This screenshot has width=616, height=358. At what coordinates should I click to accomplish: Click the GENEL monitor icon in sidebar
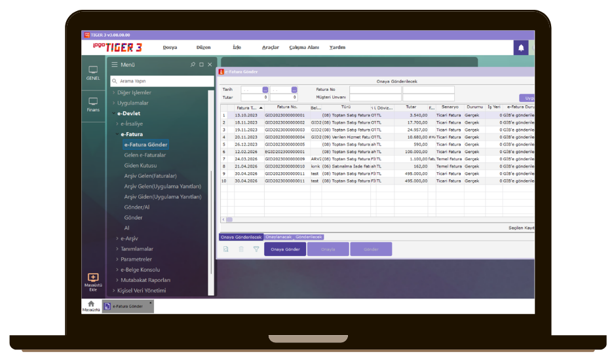pos(93,70)
